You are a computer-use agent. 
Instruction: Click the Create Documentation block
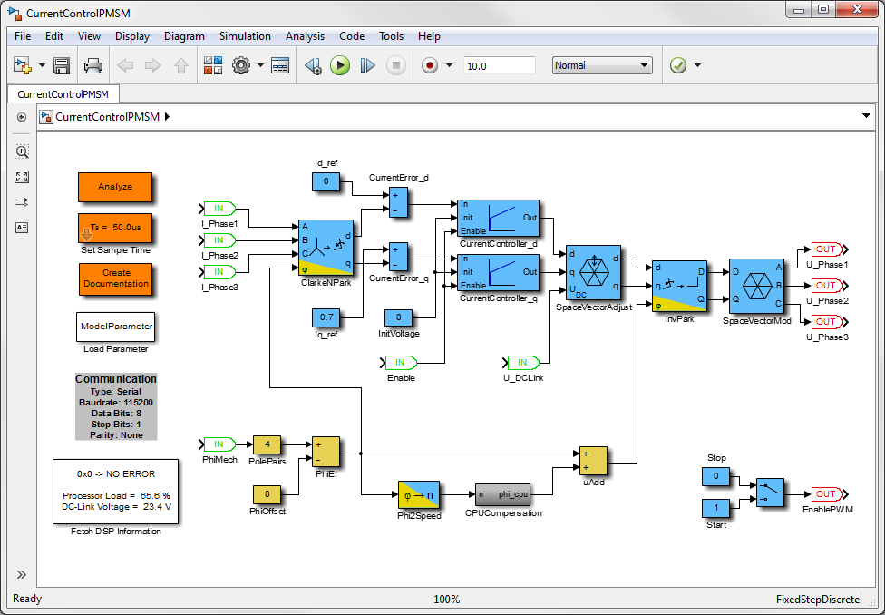[115, 280]
